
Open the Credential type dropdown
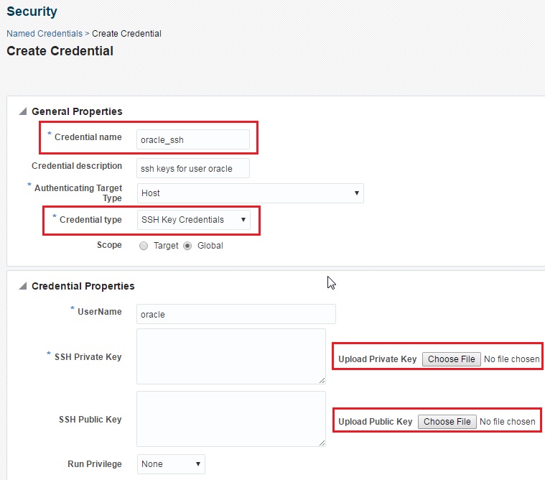194,220
